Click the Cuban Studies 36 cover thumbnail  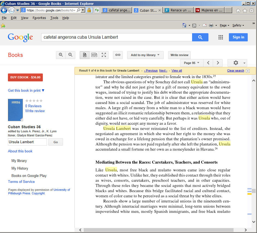click(15, 110)
